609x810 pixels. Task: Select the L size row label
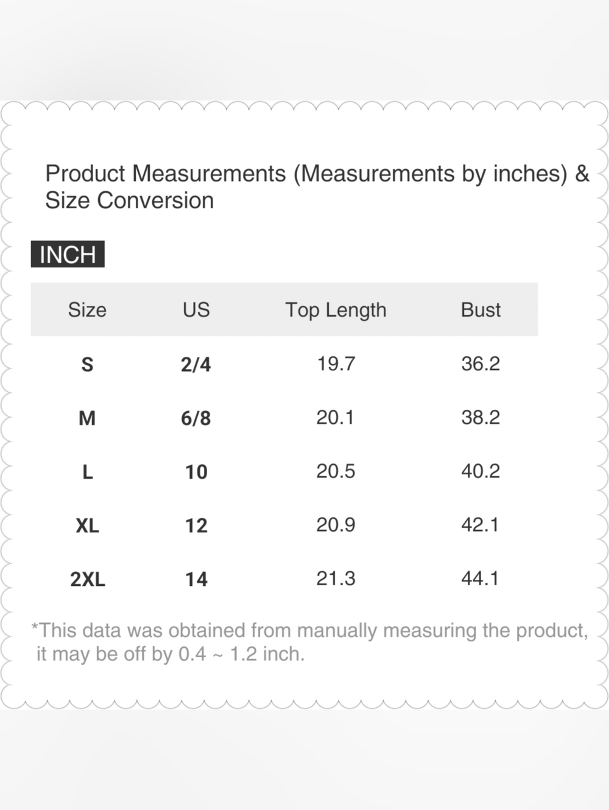87,471
